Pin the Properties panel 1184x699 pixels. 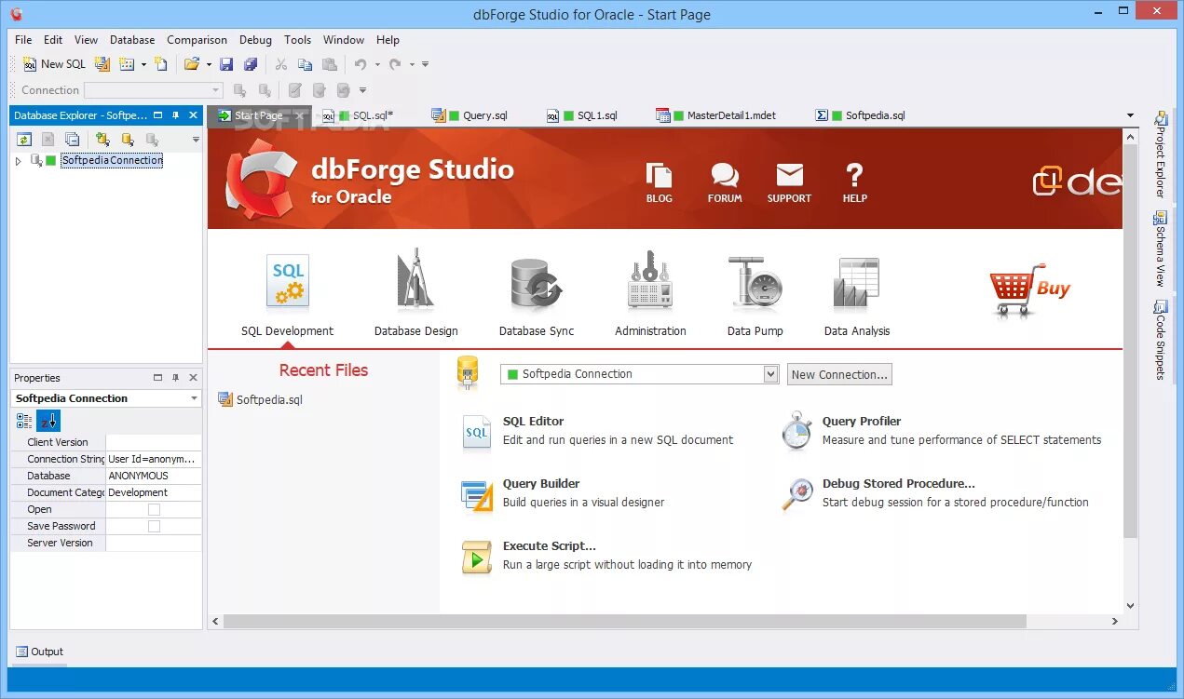175,378
